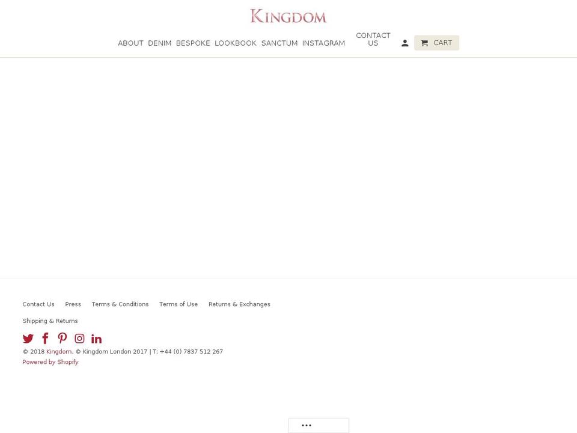
Task: Visit the Facebook page icon
Action: click(45, 339)
